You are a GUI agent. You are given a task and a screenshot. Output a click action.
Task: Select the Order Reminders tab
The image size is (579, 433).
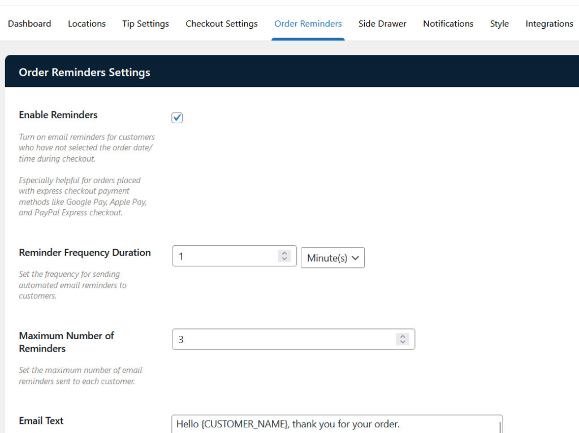click(308, 24)
